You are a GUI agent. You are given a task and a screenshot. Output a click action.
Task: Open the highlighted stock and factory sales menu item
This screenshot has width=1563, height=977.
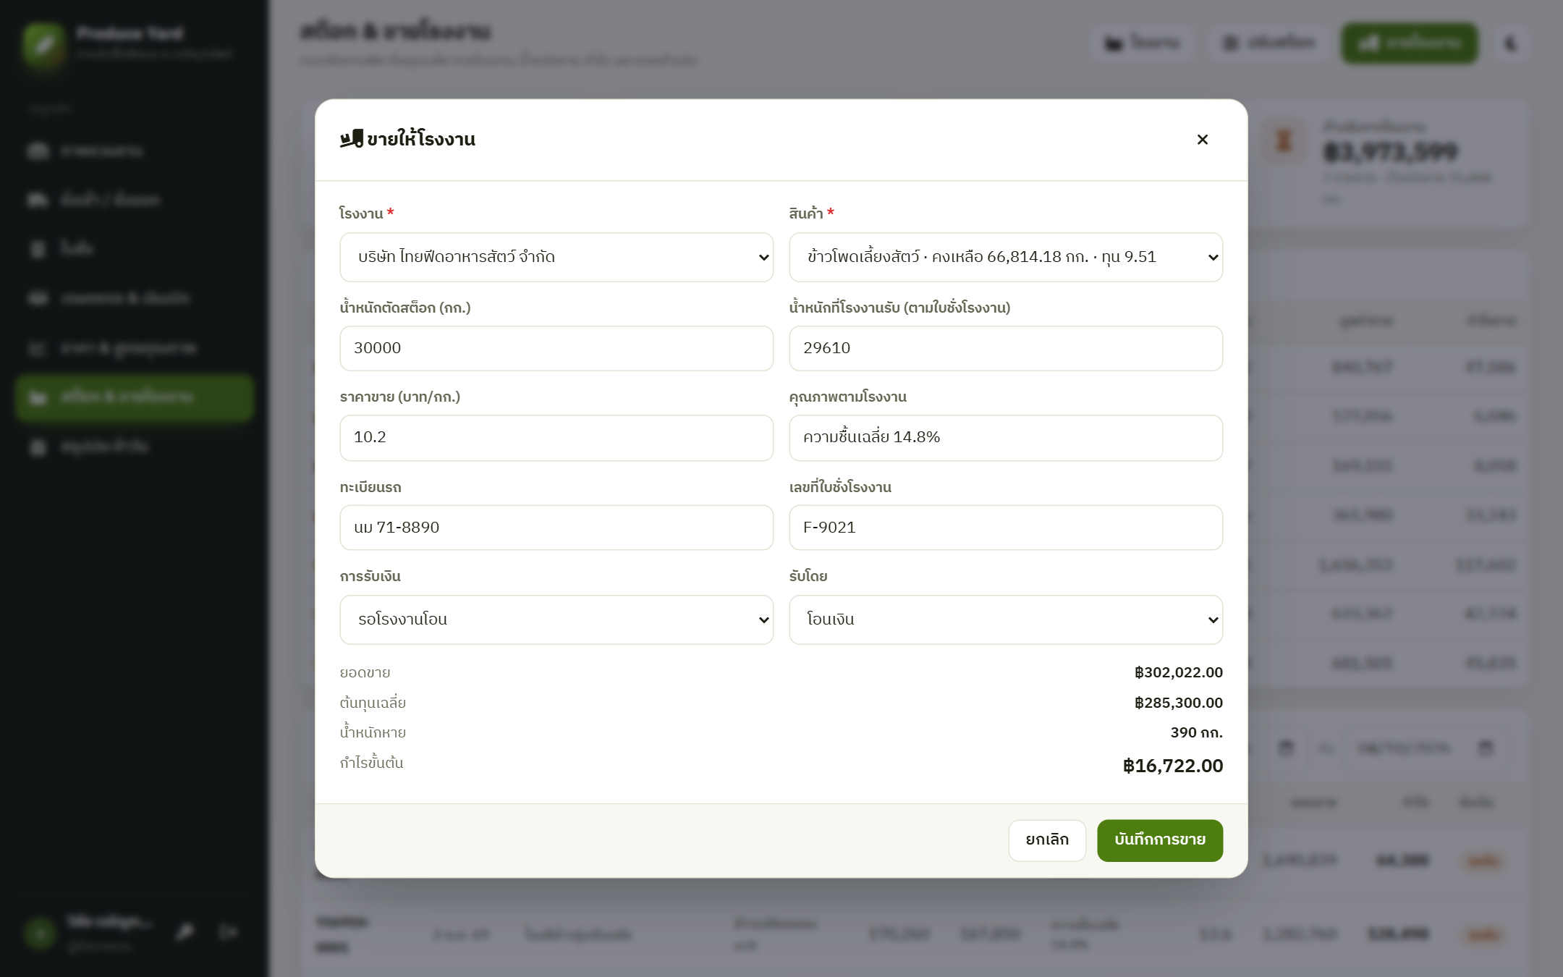pyautogui.click(x=135, y=397)
